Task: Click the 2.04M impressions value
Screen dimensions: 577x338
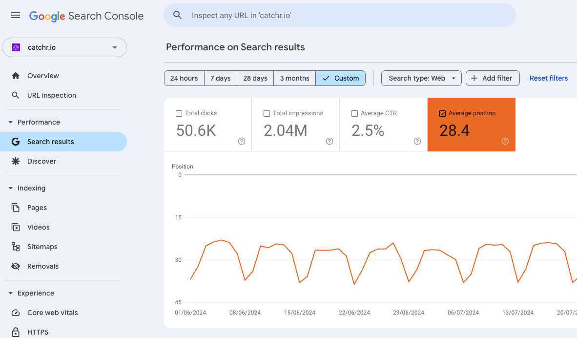Action: pyautogui.click(x=285, y=130)
